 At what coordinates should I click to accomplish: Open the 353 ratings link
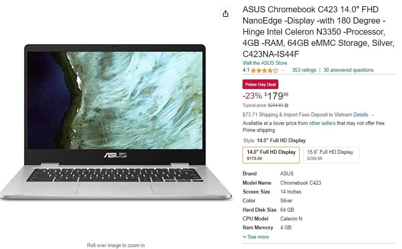coord(304,70)
